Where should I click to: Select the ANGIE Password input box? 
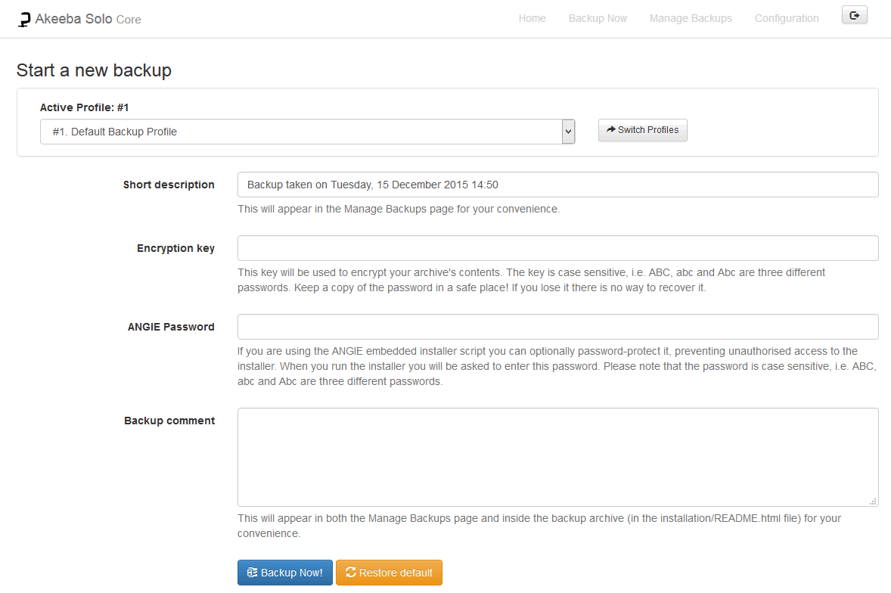[x=557, y=327]
